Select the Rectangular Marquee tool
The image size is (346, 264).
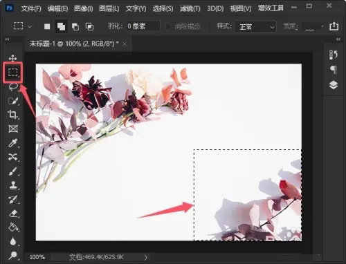coord(13,72)
